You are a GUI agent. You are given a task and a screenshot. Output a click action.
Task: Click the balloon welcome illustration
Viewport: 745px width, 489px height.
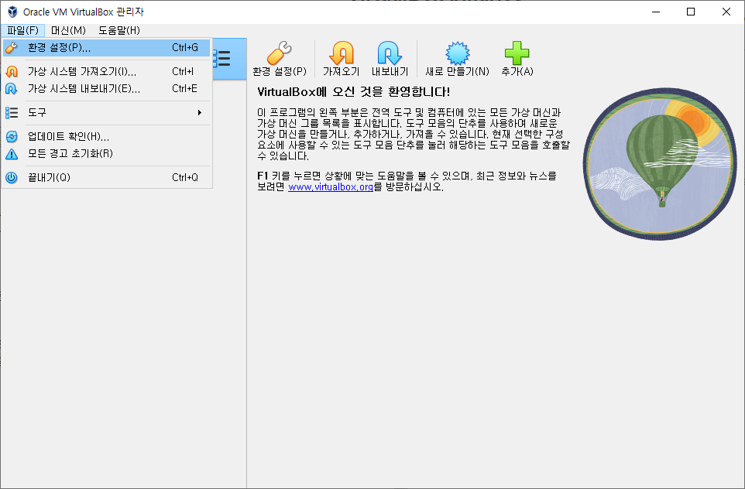point(660,163)
